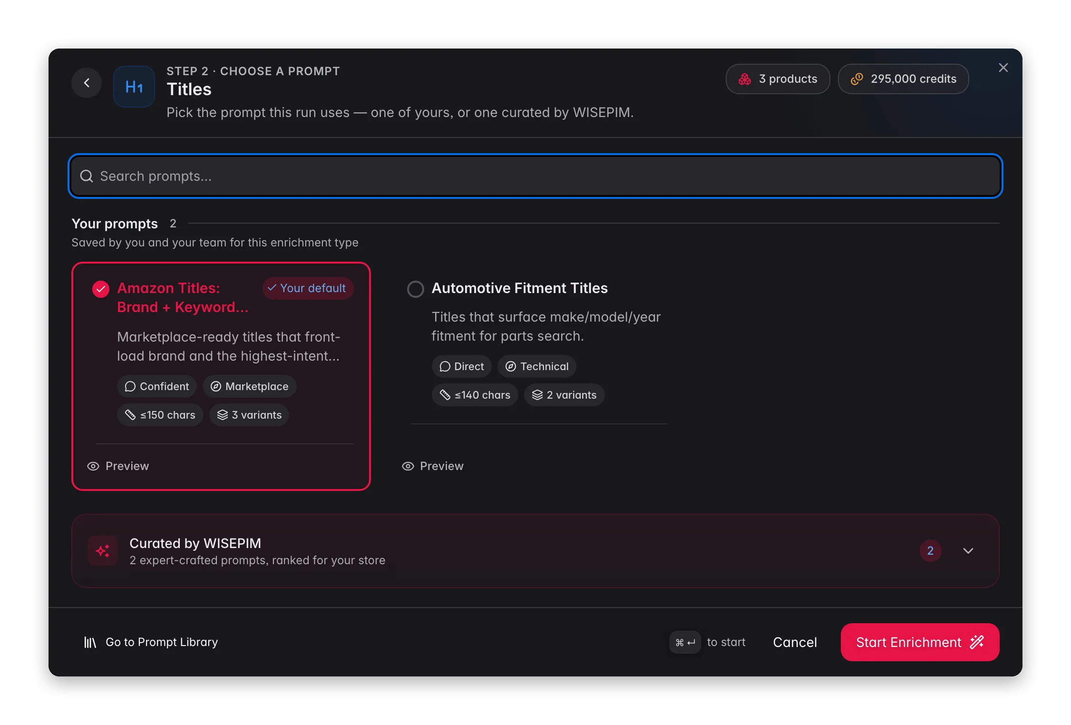Click the 295,000 credits pill
This screenshot has width=1071, height=725.
pos(904,79)
